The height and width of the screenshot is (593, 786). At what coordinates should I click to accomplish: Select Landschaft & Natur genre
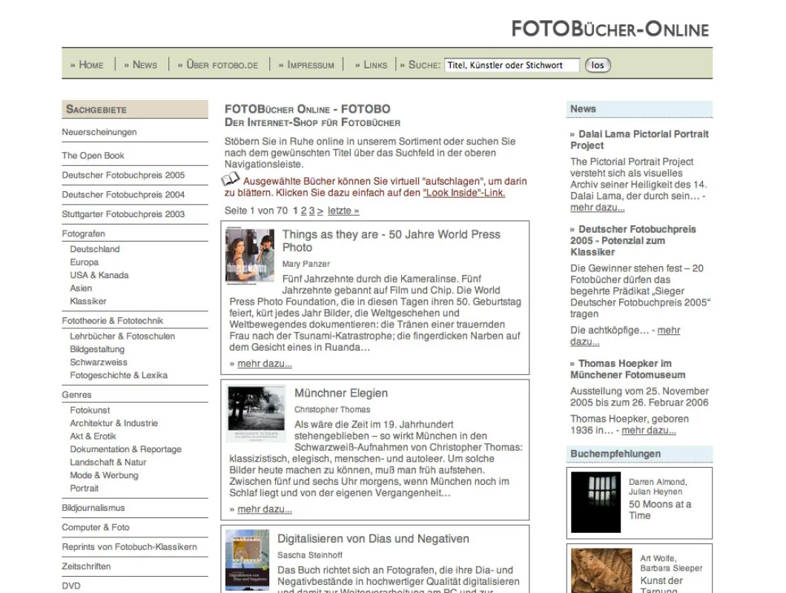(108, 462)
